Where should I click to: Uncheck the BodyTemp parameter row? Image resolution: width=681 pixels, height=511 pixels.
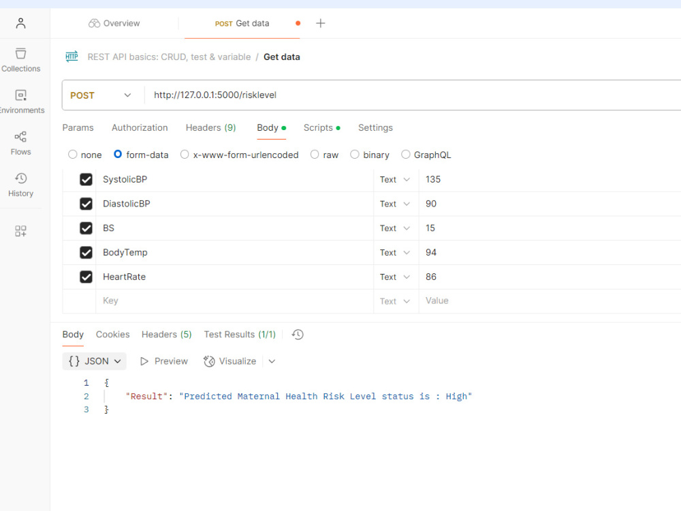pos(86,253)
